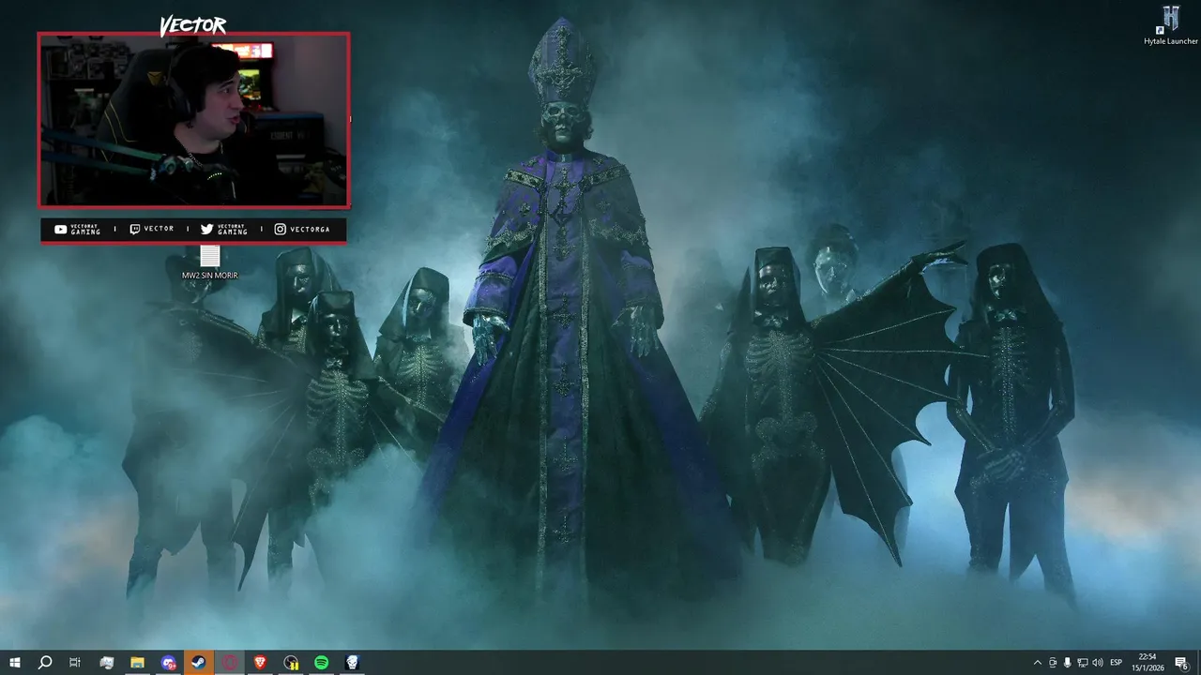Open File Explorer from the taskbar
The image size is (1201, 675).
tap(137, 663)
